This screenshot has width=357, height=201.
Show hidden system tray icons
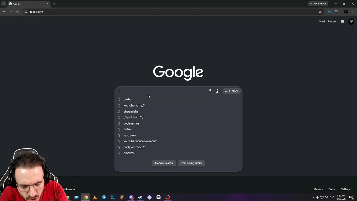(x=313, y=197)
